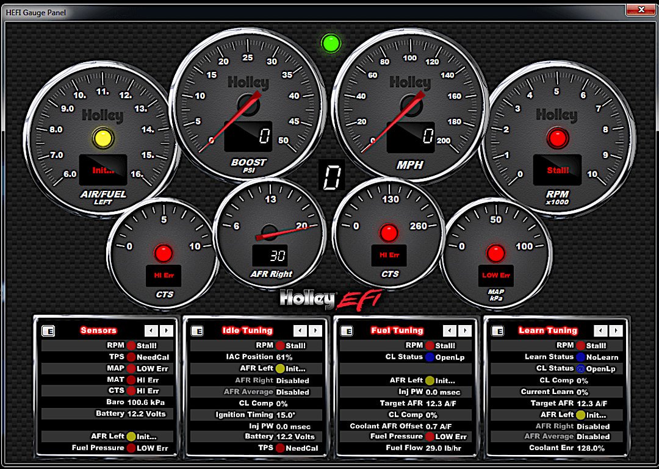
Task: Click the blue CL Status indicator in Fuel Tuning
Action: pos(429,357)
